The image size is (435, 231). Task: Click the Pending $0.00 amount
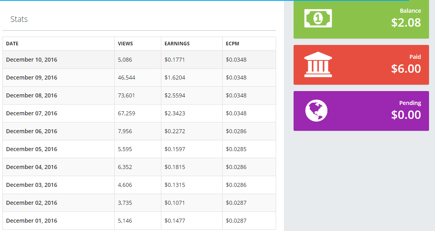(406, 115)
